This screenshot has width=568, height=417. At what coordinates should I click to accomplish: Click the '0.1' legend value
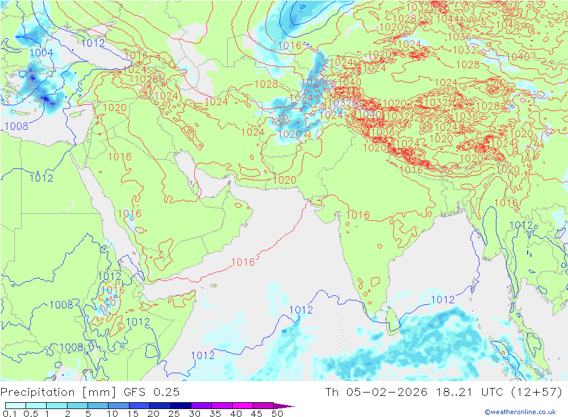pyautogui.click(x=10, y=414)
